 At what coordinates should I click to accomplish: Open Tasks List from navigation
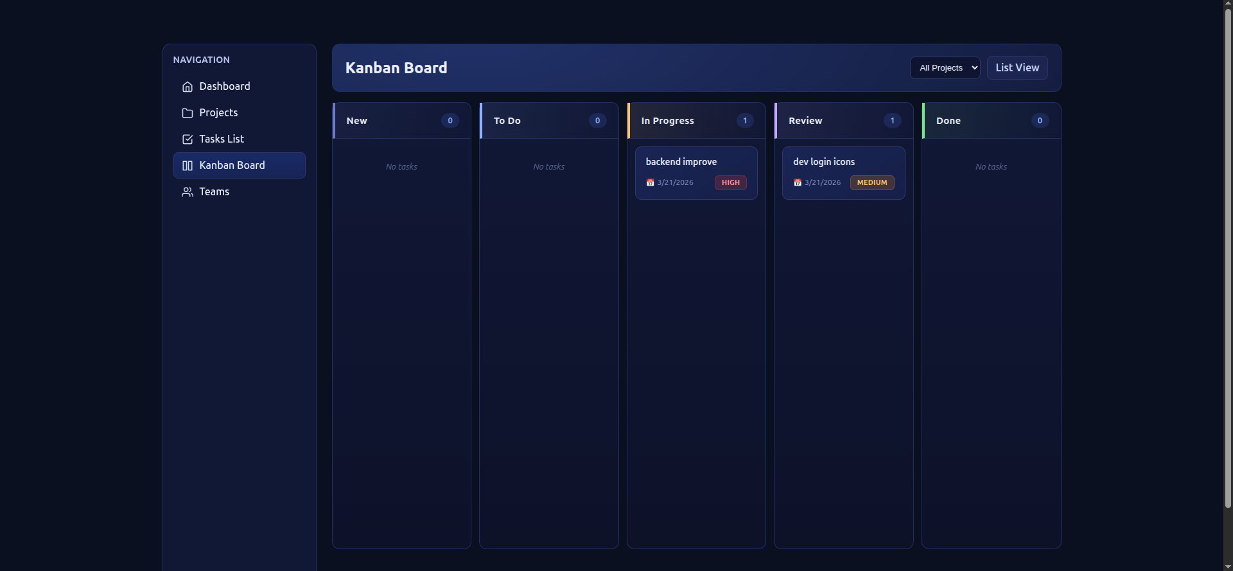tap(240, 139)
